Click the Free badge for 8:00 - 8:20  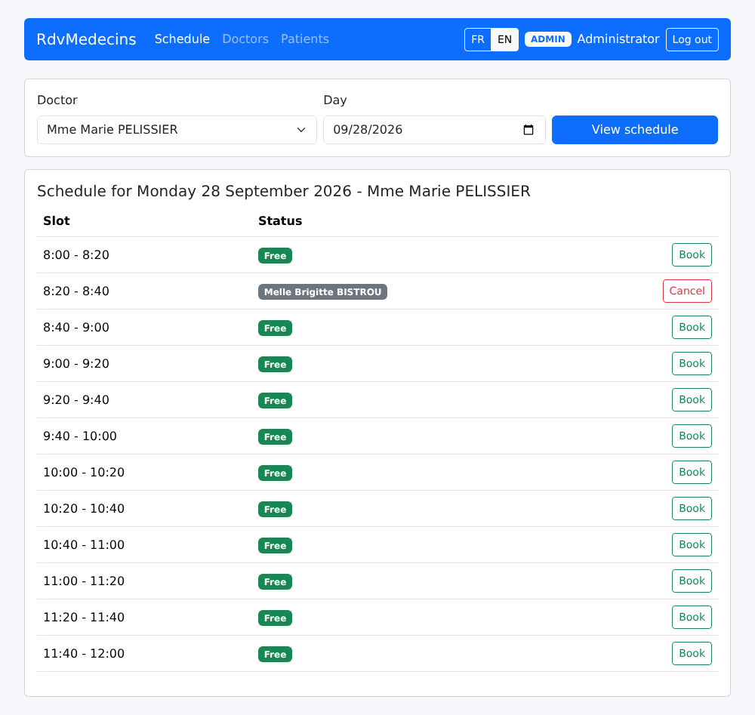point(275,256)
